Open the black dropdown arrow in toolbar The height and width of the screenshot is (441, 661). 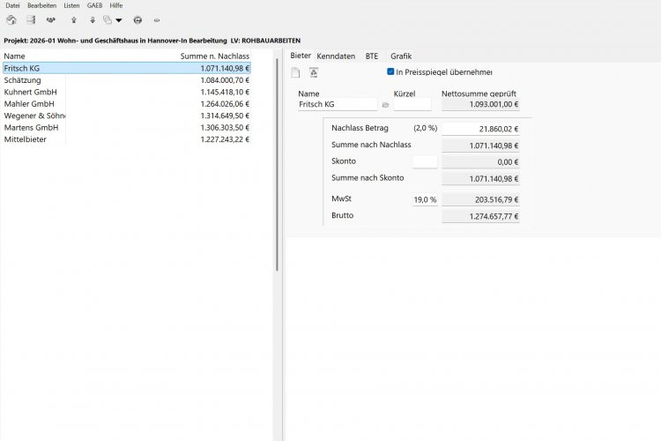pyautogui.click(x=119, y=19)
